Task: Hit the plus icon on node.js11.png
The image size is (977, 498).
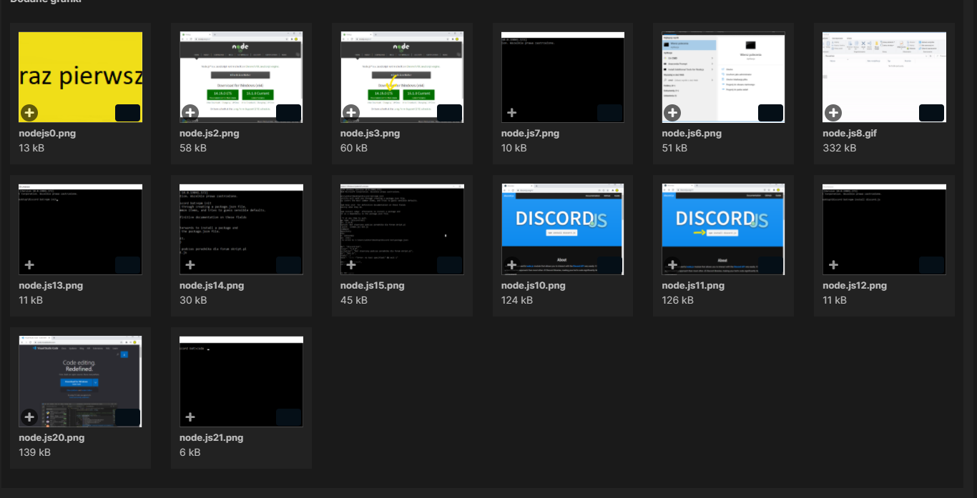Action: click(x=672, y=265)
